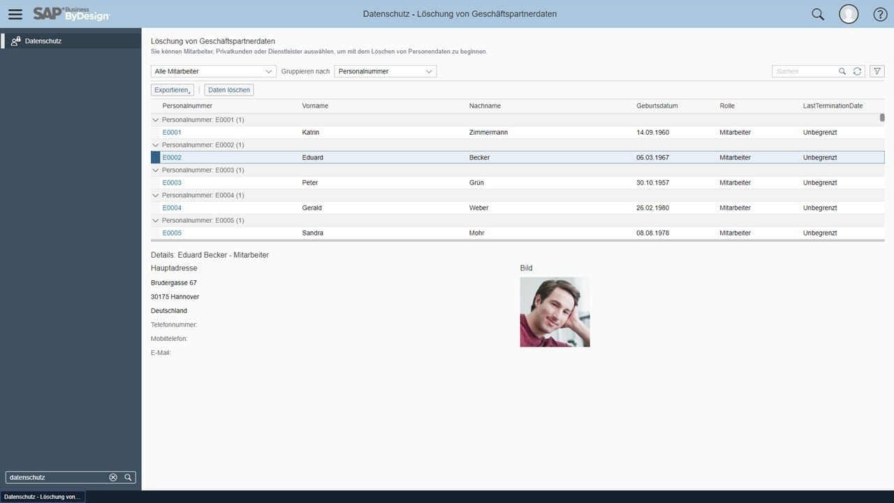
Task: Click the last name Mohr
Action: [x=477, y=233]
